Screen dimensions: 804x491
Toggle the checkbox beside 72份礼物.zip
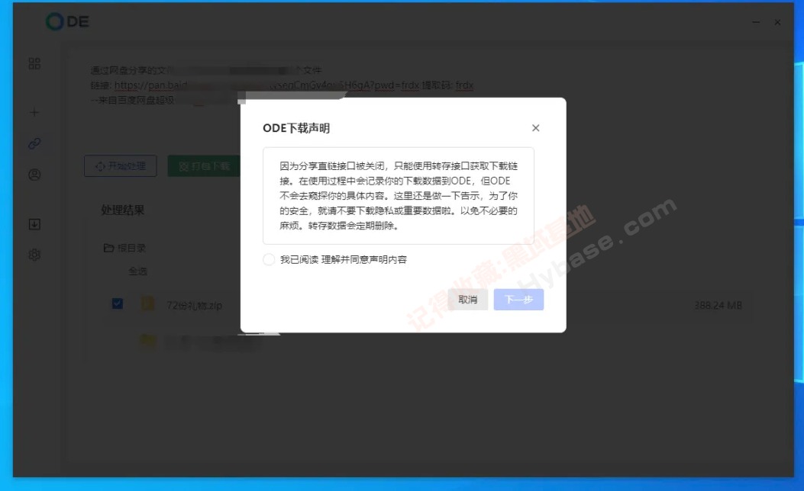click(118, 303)
